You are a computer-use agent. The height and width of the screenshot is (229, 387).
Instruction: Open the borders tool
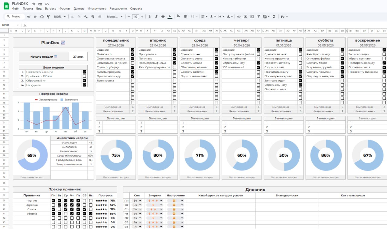click(x=186, y=17)
